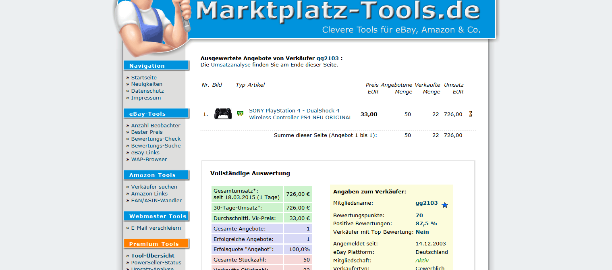Image resolution: width=612 pixels, height=270 pixels.
Task: Click the orange Premium-Tools header
Action: (156, 244)
